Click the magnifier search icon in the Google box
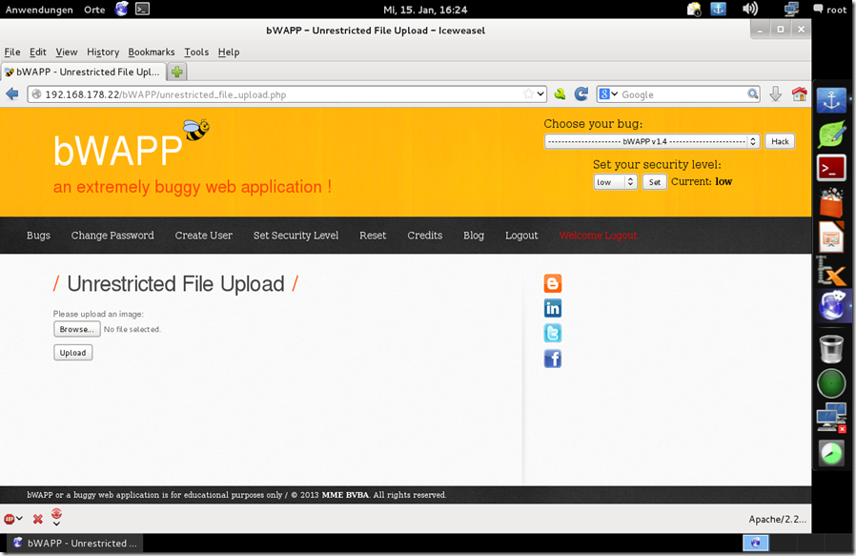This screenshot has width=856, height=556. [x=753, y=94]
